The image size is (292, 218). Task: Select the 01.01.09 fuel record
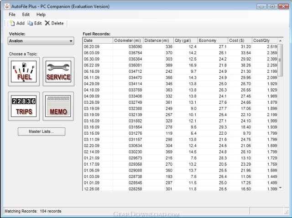[180, 183]
